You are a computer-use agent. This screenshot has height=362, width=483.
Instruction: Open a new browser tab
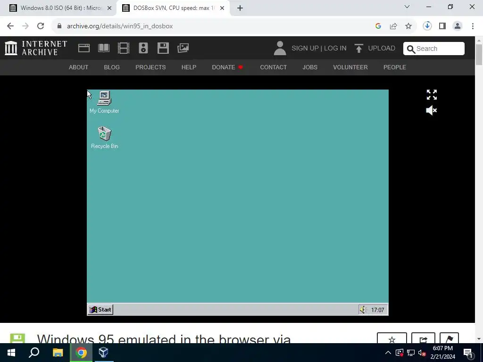point(240,8)
